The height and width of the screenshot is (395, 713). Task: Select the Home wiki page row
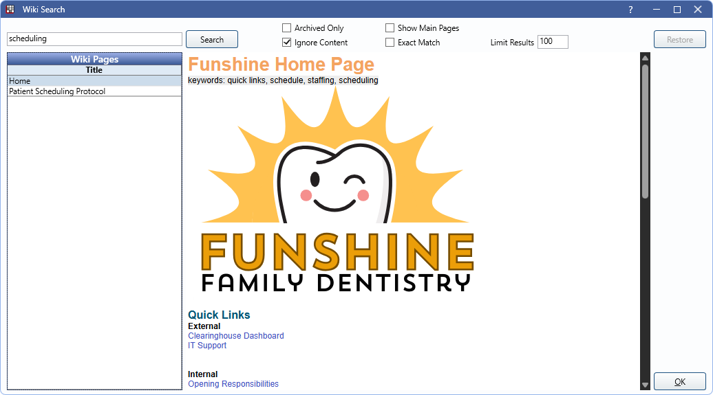pyautogui.click(x=94, y=81)
